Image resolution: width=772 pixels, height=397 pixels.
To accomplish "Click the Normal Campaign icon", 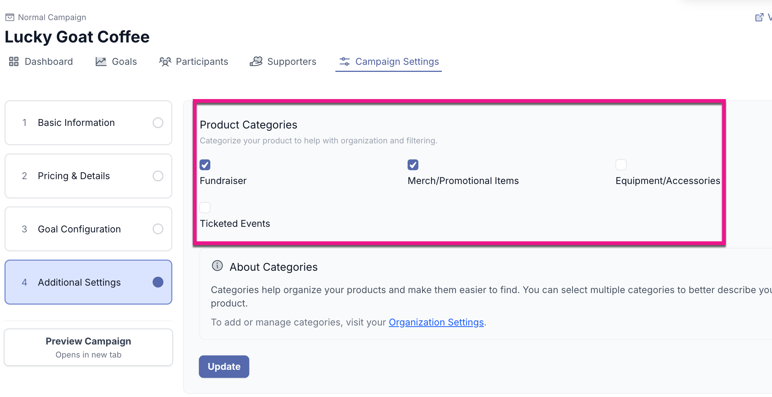I will click(x=10, y=17).
